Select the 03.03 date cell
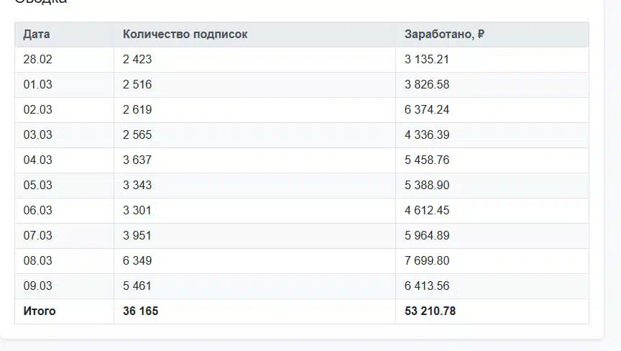The height and width of the screenshot is (351, 621). 37,135
